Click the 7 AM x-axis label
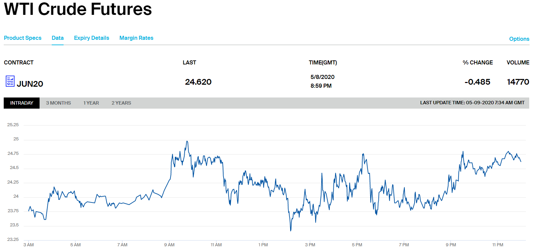The height and width of the screenshot is (251, 537). point(122,245)
